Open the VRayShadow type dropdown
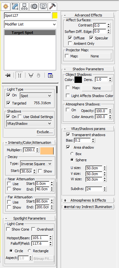The height and width of the screenshot is (268, 119). point(29,124)
